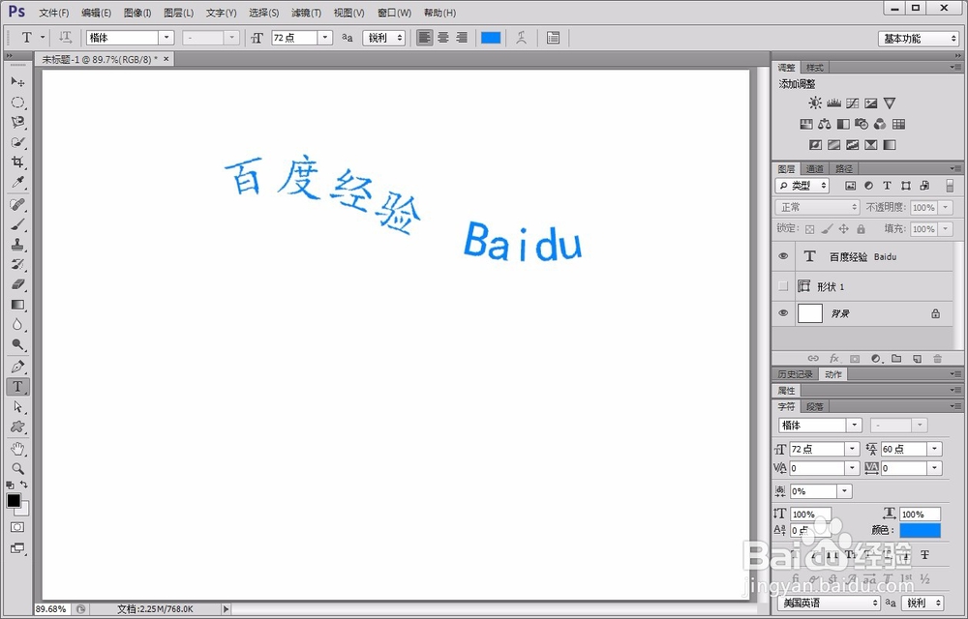The width and height of the screenshot is (968, 619).
Task: Open the 类型 layer filter dropdown
Action: point(802,186)
